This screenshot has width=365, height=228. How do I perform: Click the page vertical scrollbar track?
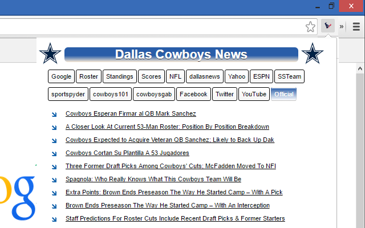click(x=360, y=151)
